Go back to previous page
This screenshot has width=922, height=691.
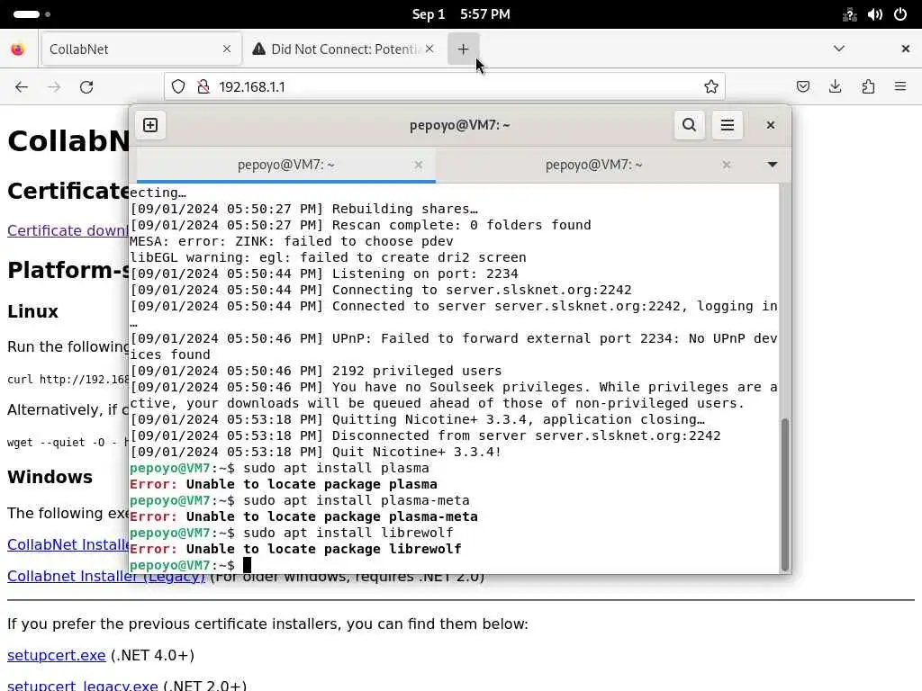(22, 87)
